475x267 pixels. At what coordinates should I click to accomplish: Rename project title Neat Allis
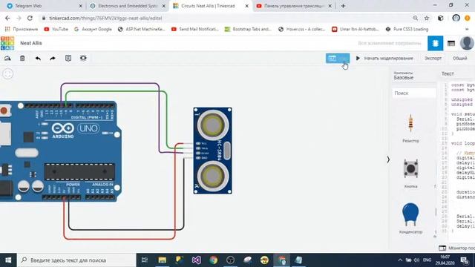(31, 43)
